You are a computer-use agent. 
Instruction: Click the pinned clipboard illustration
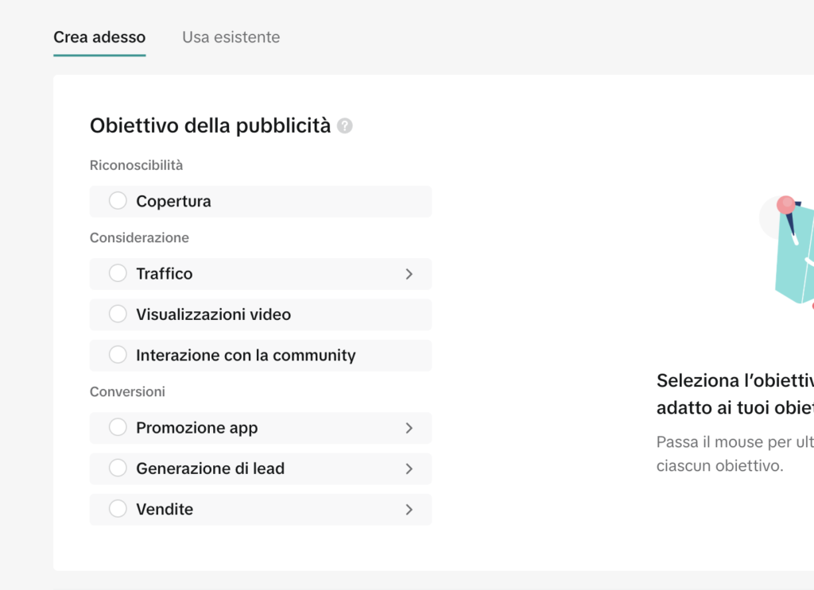(x=791, y=250)
